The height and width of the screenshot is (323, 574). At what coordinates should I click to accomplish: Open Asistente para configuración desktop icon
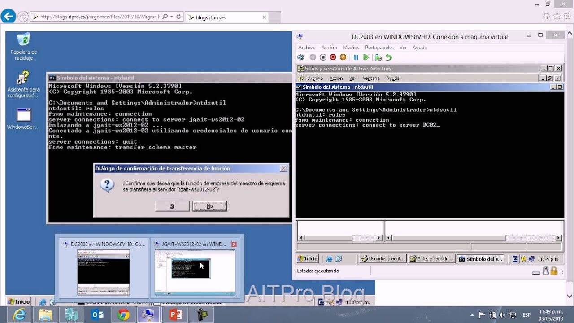tap(23, 85)
